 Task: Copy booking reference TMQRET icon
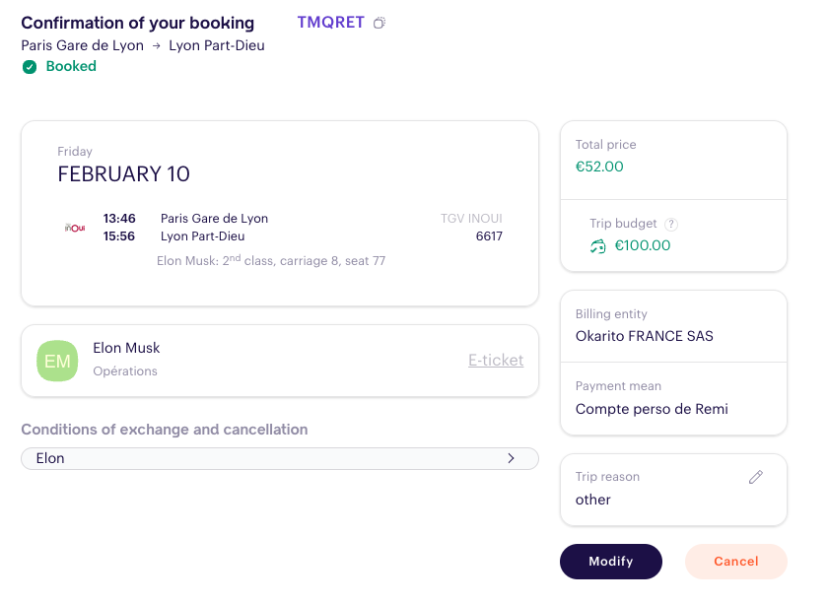coord(379,23)
